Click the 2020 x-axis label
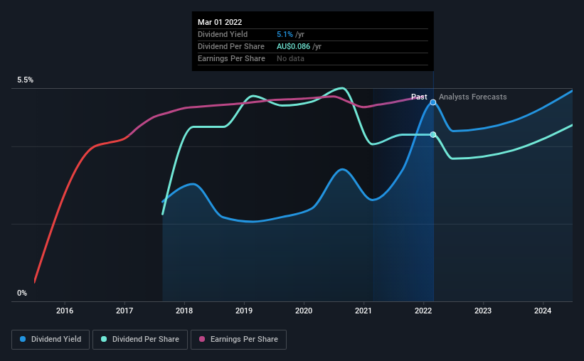This screenshot has height=361, width=584. pyautogui.click(x=304, y=311)
